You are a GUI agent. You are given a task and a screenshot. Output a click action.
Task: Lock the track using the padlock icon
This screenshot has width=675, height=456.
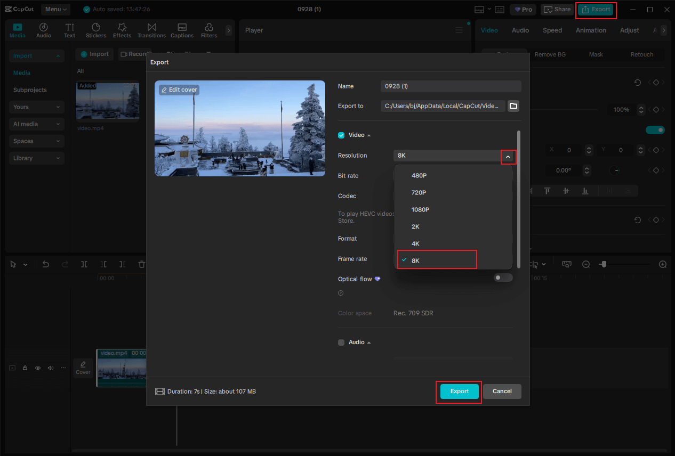tap(25, 368)
